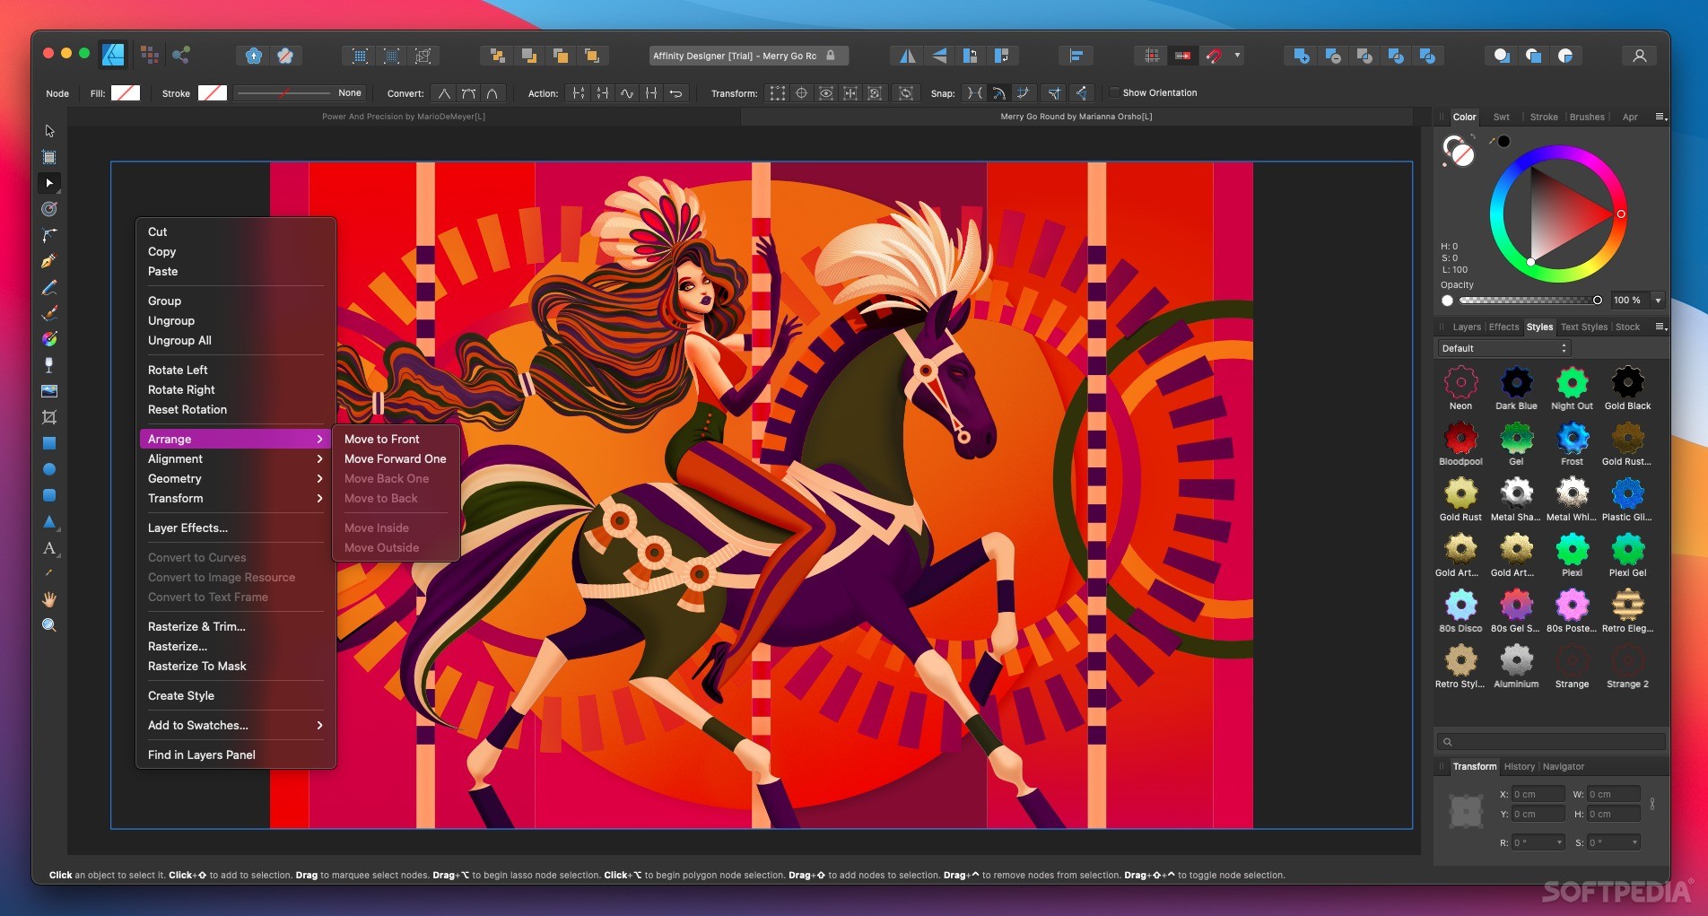
Task: Enable the Show Orientation checkbox
Action: [1115, 92]
